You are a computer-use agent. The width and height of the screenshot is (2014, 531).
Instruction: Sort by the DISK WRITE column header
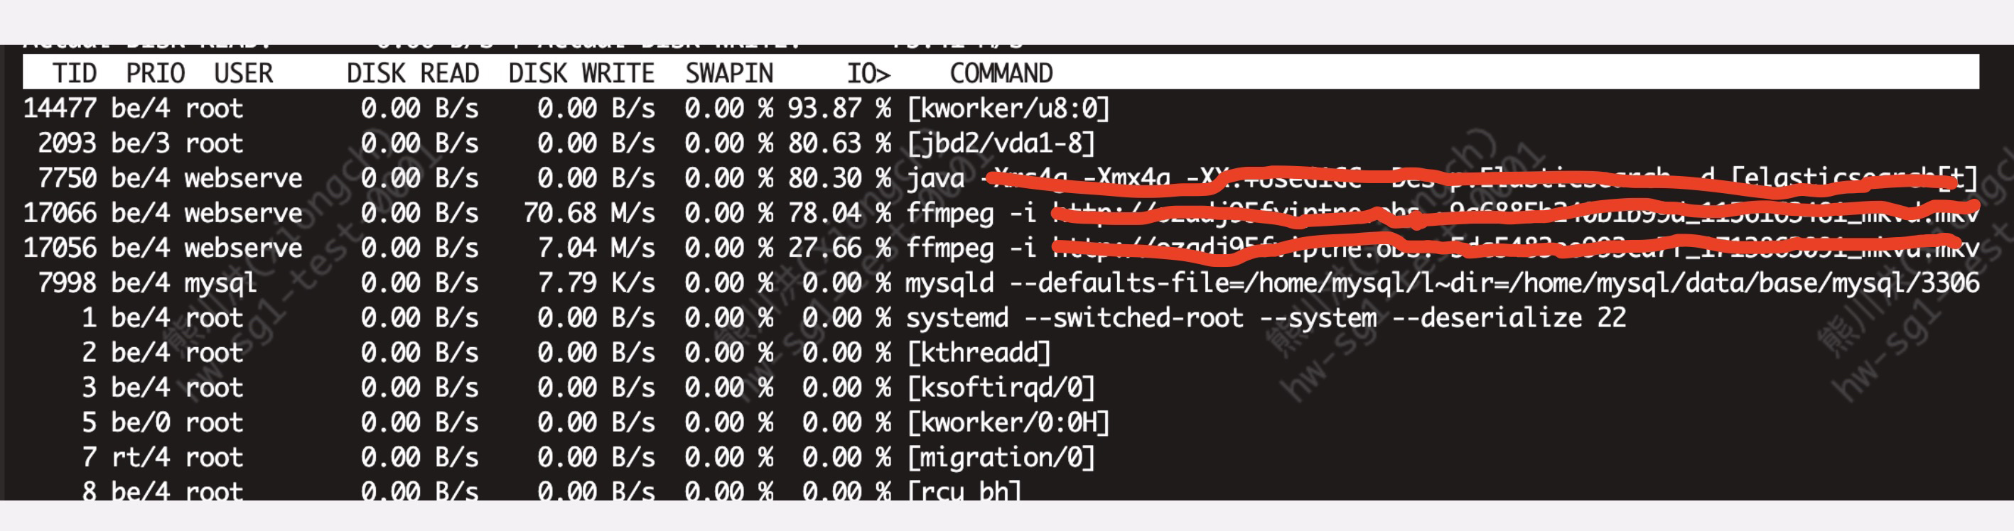582,73
